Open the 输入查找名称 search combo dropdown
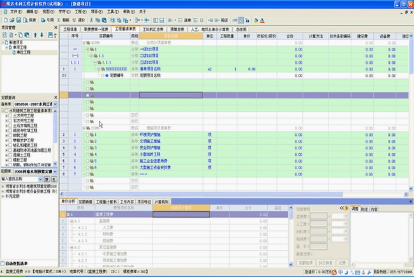 click(x=40, y=179)
